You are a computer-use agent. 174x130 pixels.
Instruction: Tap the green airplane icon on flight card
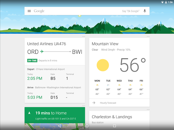(42, 51)
